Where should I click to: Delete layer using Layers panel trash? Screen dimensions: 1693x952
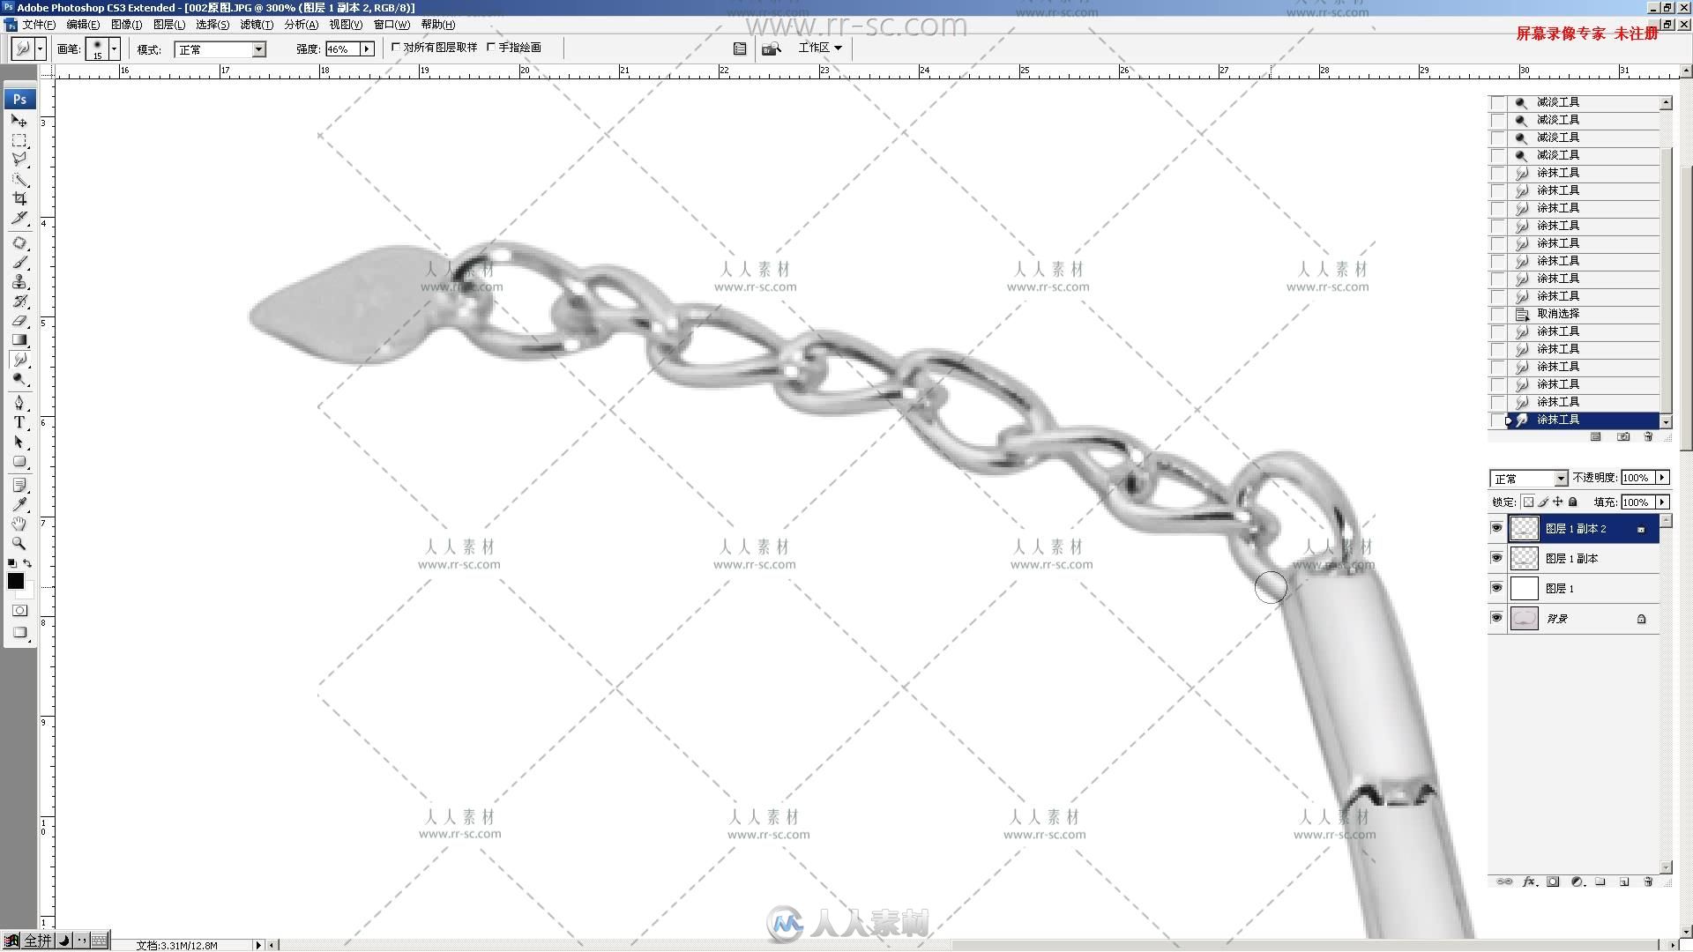[1648, 881]
